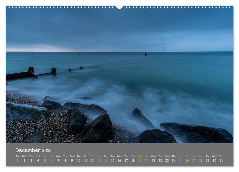The width and height of the screenshot is (239, 172).
Task: Select date 16 in the calendar row
Action: [x=119, y=161]
